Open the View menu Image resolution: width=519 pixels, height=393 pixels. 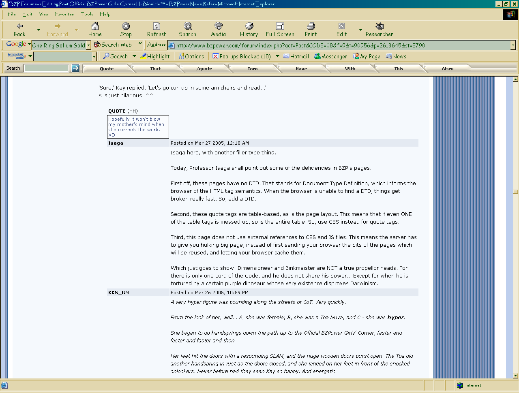point(43,14)
